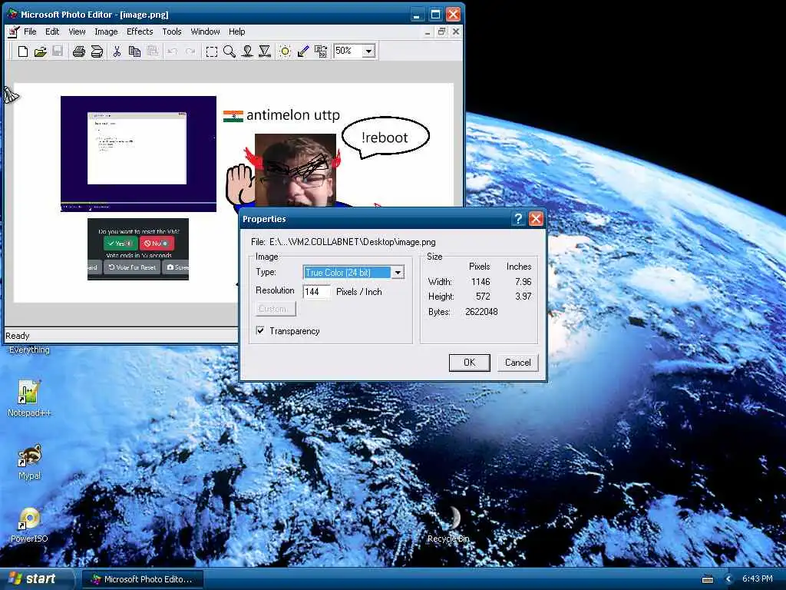Select the Zoom magnifier tool

[230, 51]
